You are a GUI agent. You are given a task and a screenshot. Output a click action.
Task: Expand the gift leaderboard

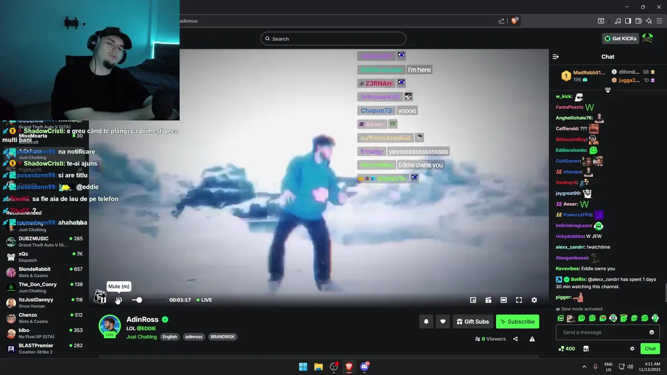click(x=608, y=90)
